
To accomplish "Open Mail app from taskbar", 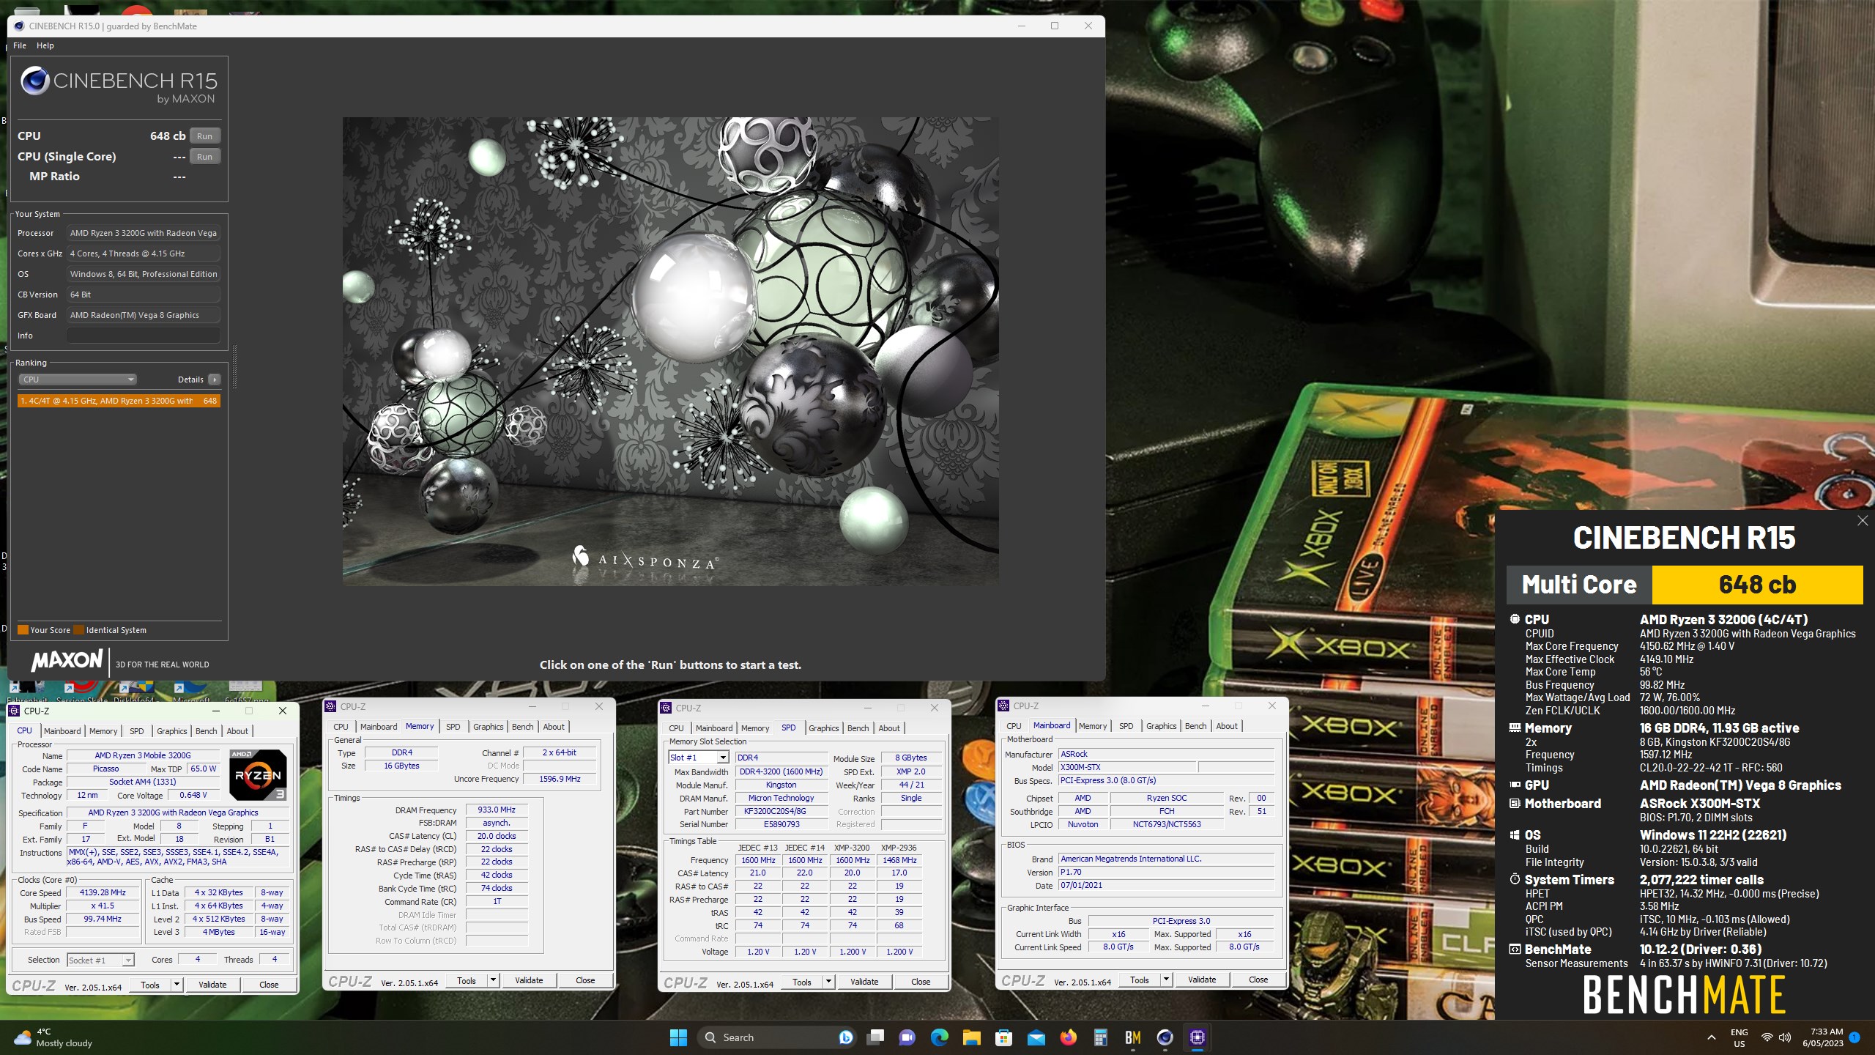I will pos(1036,1037).
